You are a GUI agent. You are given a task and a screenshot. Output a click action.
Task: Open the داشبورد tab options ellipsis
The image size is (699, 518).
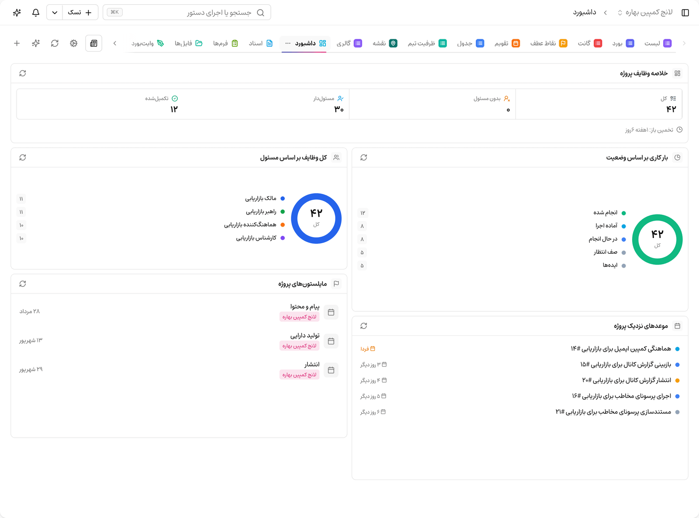(288, 43)
